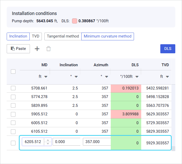Image resolution: width=182 pixels, height=164 pixels.
Task: Click the plus icon to add row
Action: 37,49
